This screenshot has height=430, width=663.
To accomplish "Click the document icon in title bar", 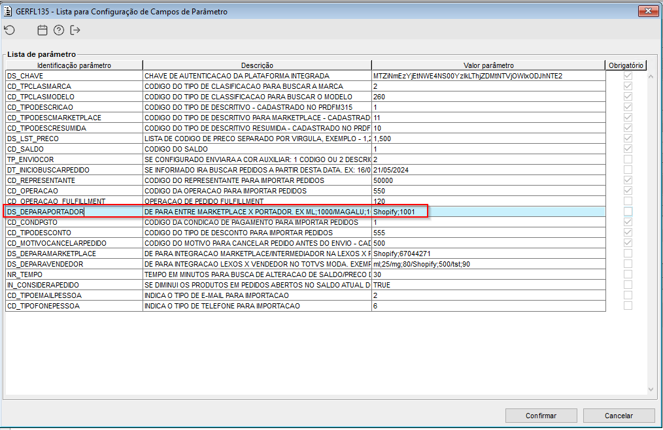I will [8, 11].
